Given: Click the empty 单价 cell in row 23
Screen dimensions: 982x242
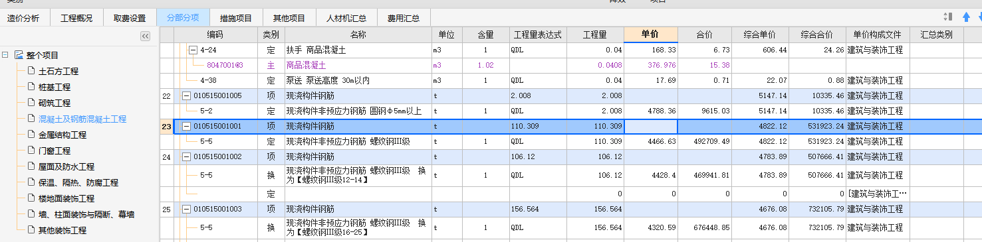Looking at the screenshot, I should pyautogui.click(x=651, y=126).
